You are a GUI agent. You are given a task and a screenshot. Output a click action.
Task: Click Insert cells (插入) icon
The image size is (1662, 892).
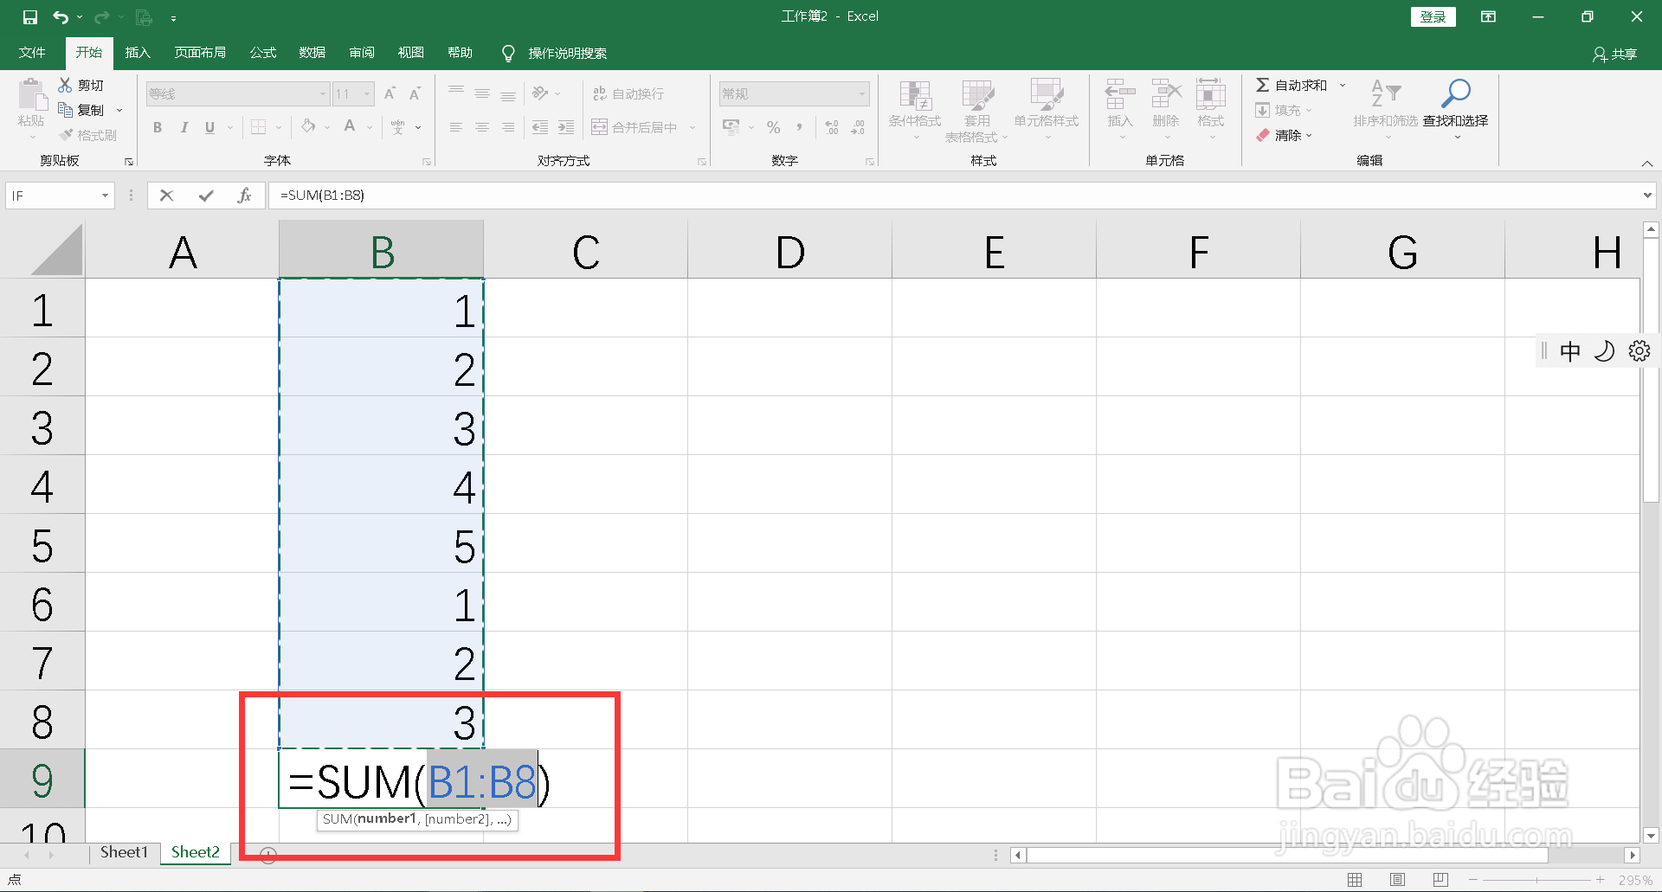pyautogui.click(x=1119, y=93)
